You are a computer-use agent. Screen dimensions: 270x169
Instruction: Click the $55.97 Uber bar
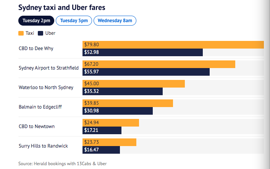(x=146, y=72)
